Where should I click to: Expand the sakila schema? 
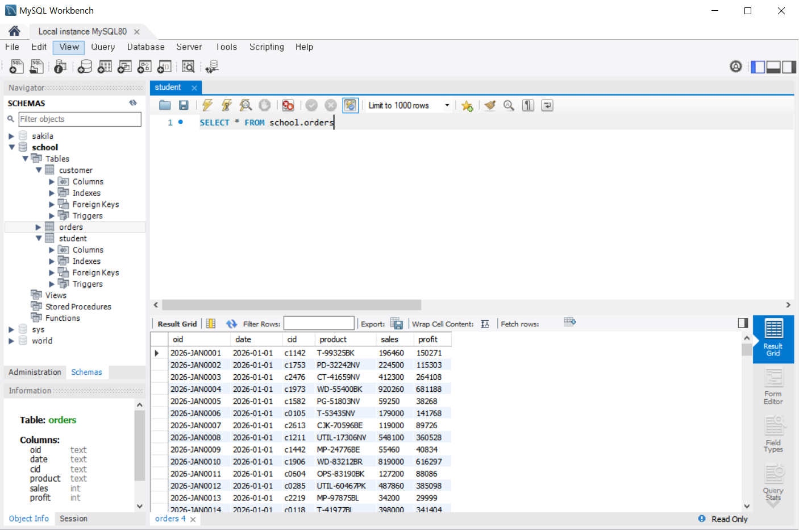pos(11,136)
